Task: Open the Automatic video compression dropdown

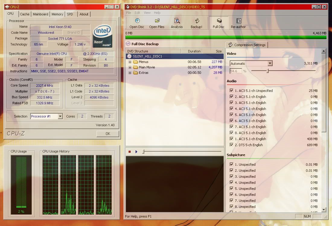Action: click(270, 63)
